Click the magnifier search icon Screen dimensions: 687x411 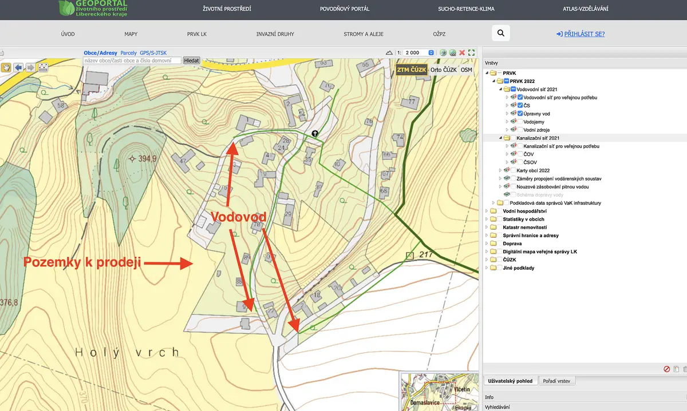500,34
